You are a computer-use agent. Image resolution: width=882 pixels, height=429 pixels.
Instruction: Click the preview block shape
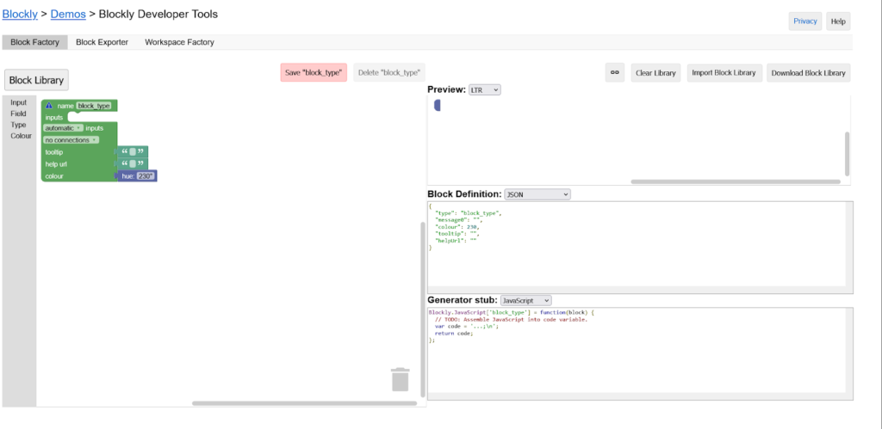click(x=438, y=106)
